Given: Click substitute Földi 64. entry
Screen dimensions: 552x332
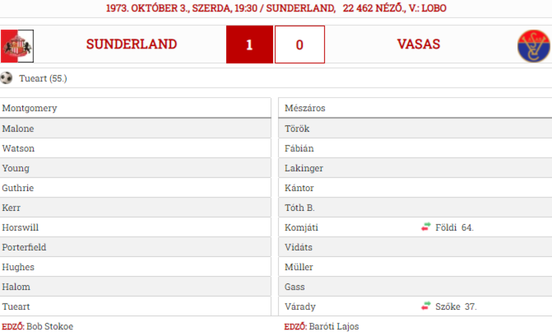Looking at the screenshot, I should pos(454,227).
